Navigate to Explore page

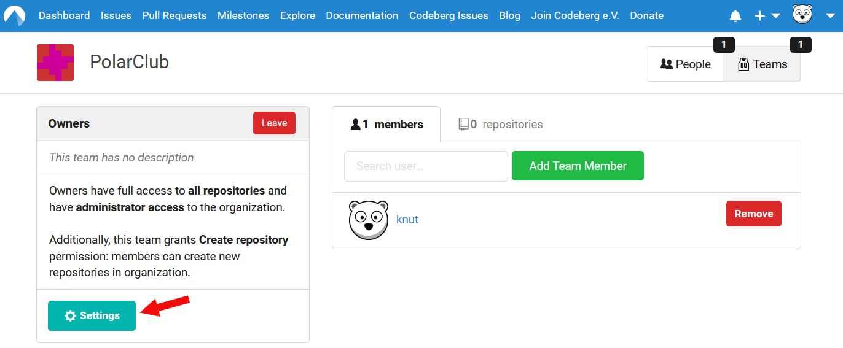click(297, 15)
